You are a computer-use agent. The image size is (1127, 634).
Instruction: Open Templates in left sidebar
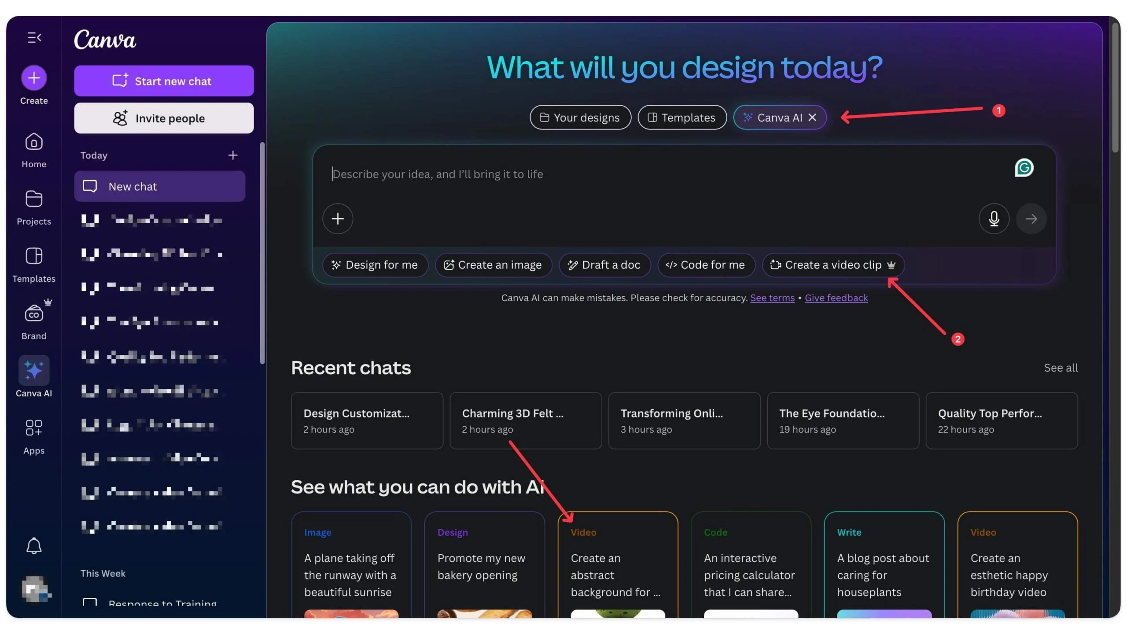34,265
